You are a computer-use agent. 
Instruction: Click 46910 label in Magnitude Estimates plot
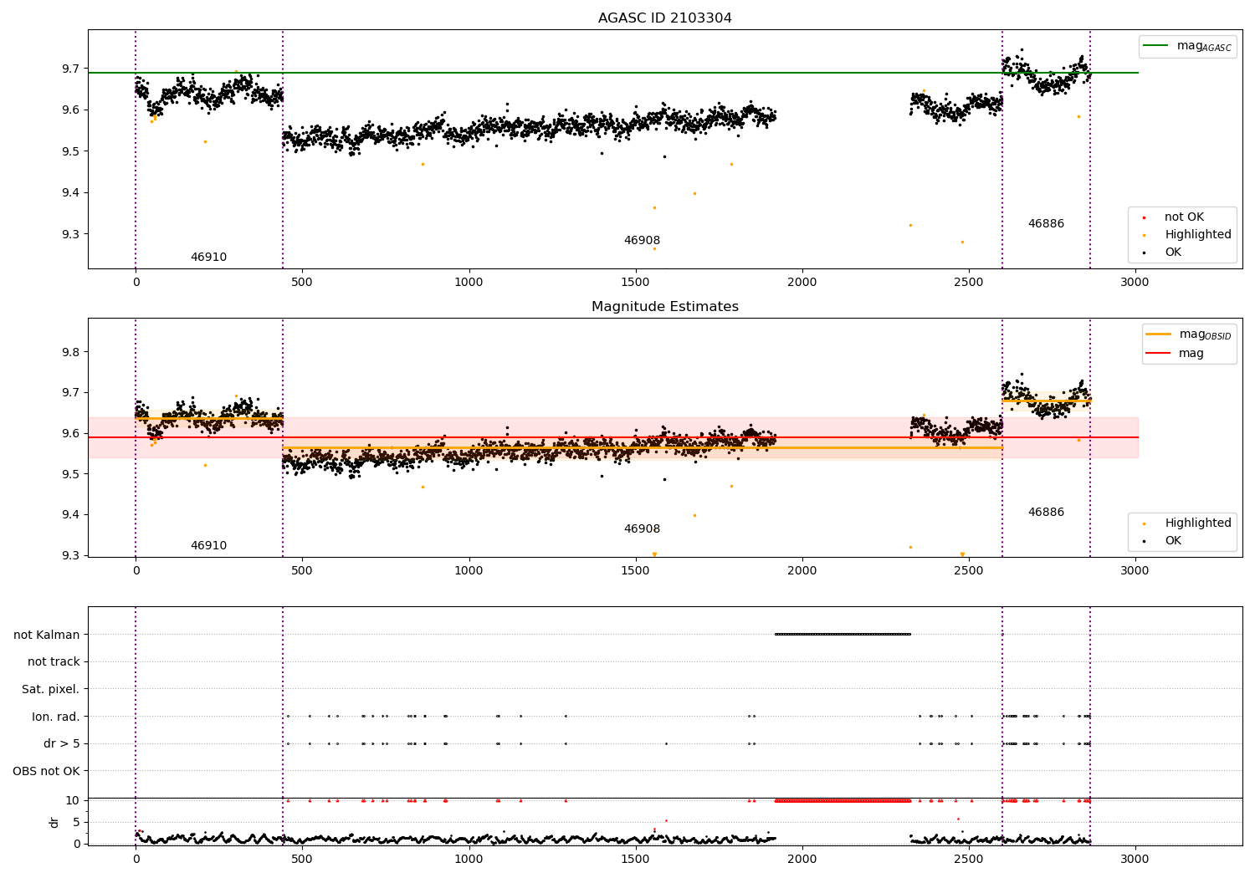pos(208,546)
